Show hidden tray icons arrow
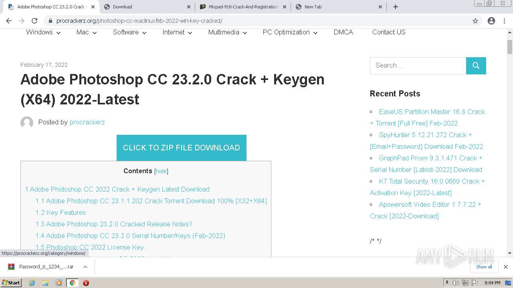This screenshot has height=288, width=513. pyautogui.click(x=447, y=283)
